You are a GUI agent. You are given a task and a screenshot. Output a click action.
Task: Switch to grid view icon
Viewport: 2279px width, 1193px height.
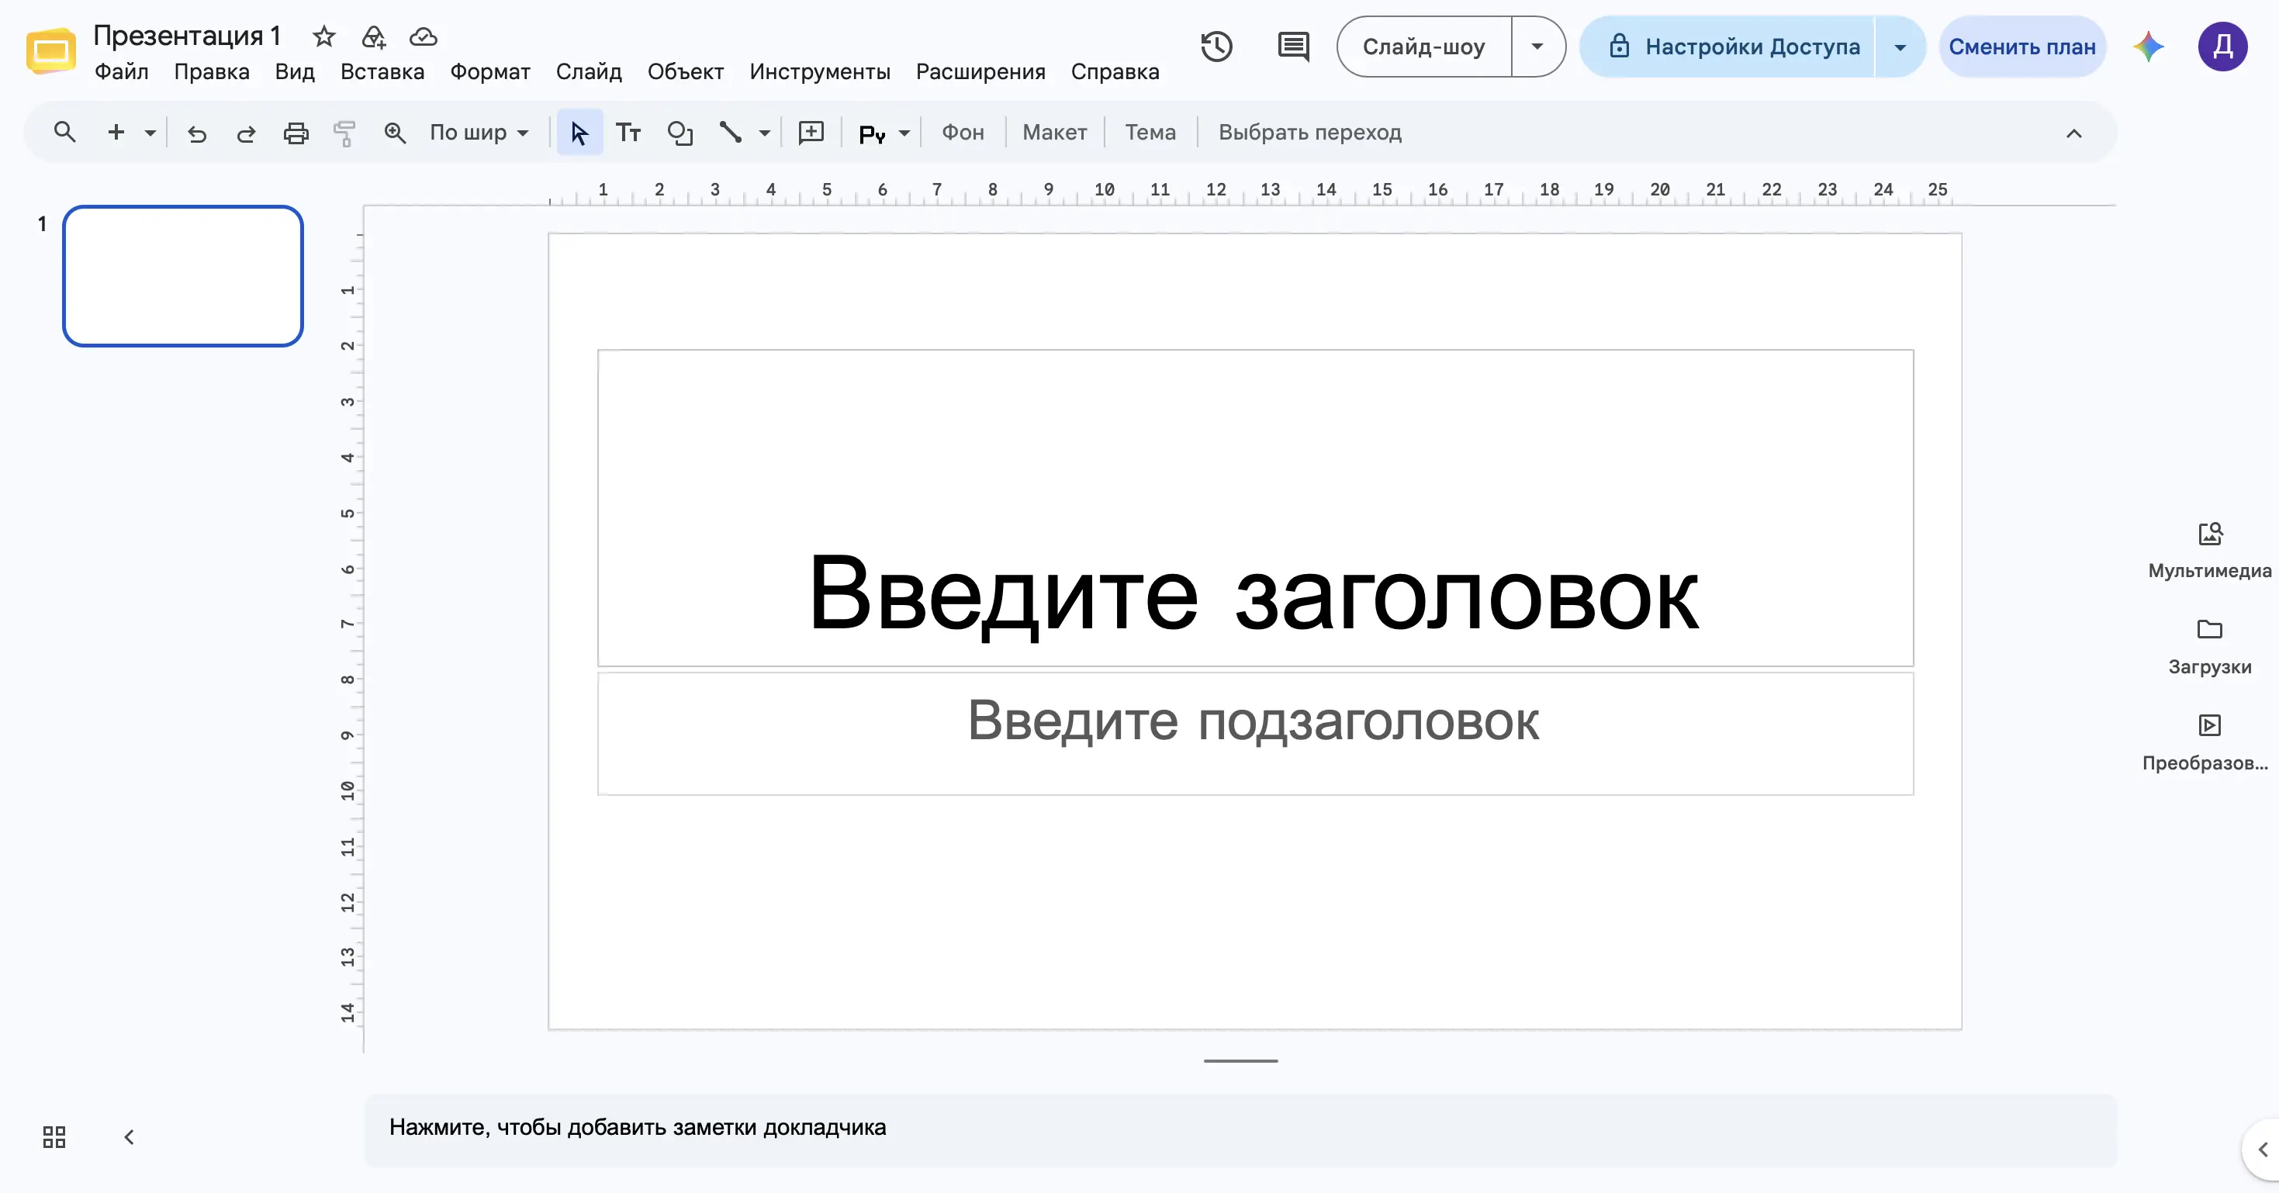click(x=54, y=1137)
